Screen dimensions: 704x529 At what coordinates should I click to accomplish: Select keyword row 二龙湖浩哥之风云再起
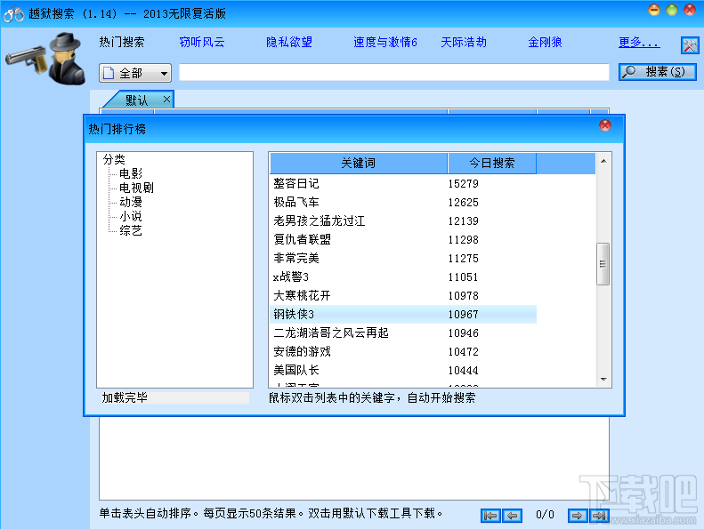coord(403,333)
